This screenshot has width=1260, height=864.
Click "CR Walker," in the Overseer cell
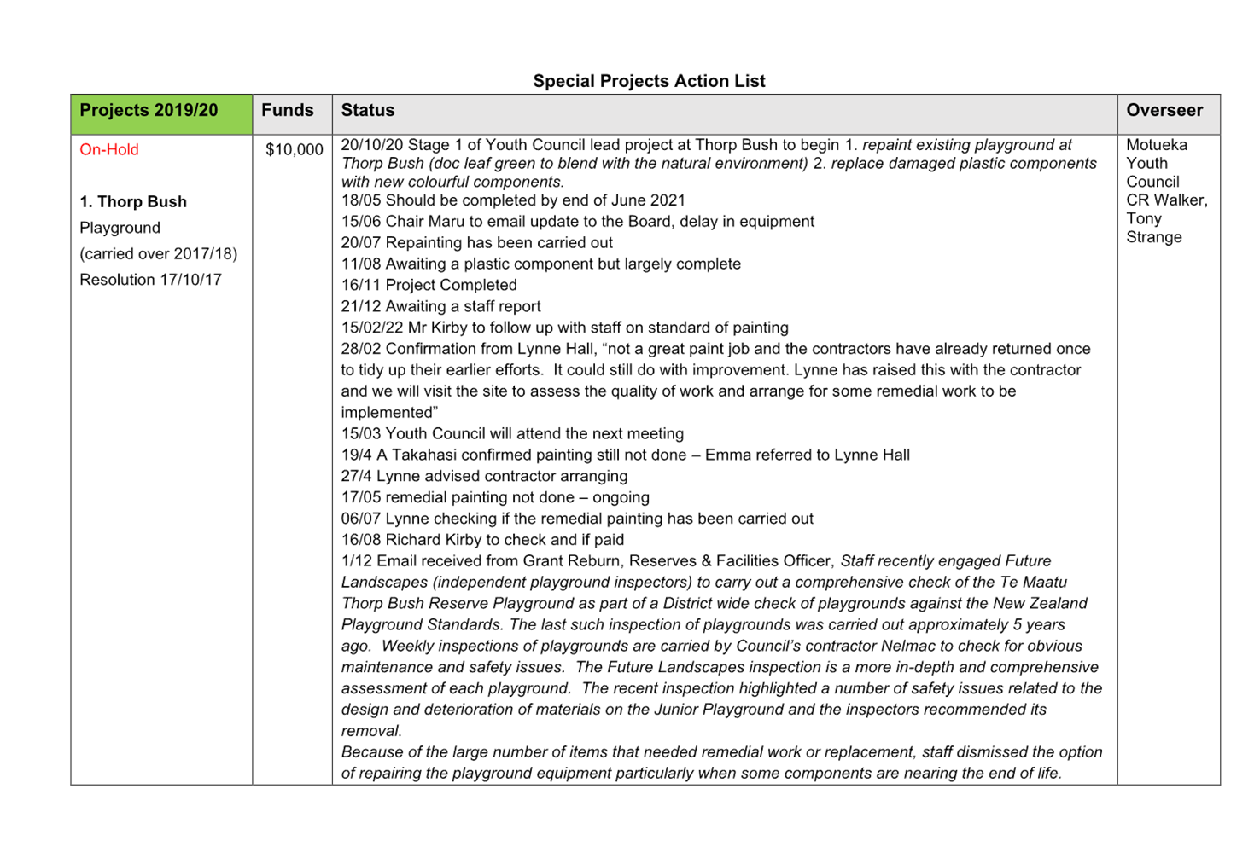coord(1167,200)
